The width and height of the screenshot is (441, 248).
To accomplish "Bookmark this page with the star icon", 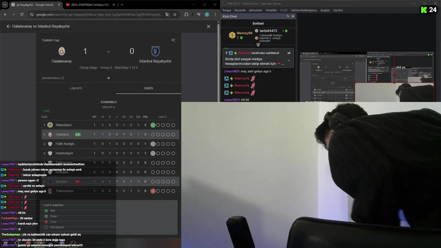I will pos(175,14).
